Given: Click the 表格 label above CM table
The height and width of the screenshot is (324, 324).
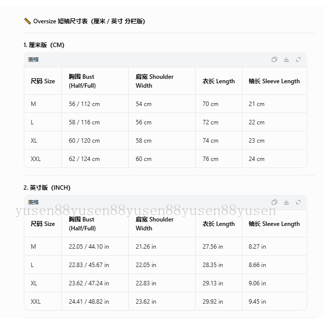Looking at the screenshot, I should pos(33,59).
